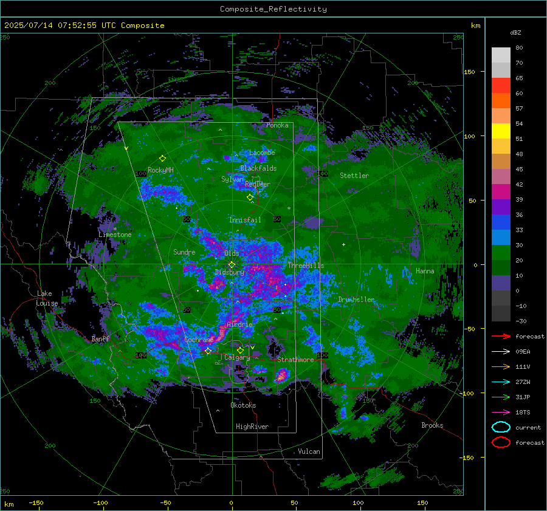
Task: Click the RockyMH label
Action: coord(160,170)
